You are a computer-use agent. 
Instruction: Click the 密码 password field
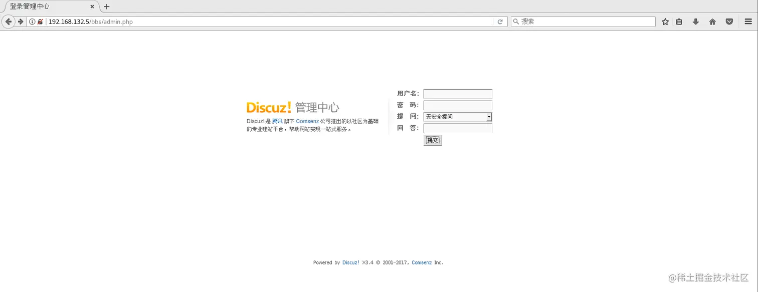pos(458,106)
